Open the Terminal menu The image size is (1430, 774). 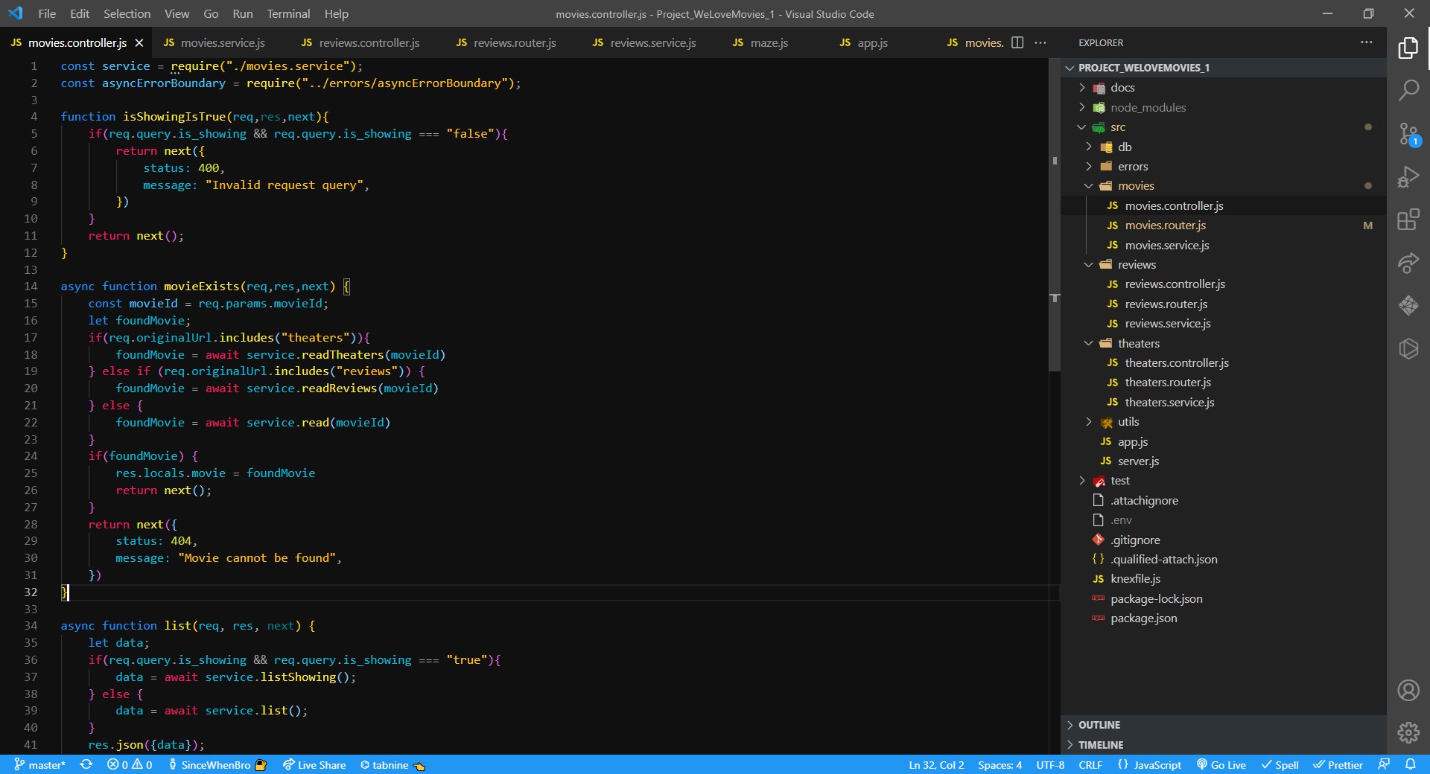tap(288, 13)
